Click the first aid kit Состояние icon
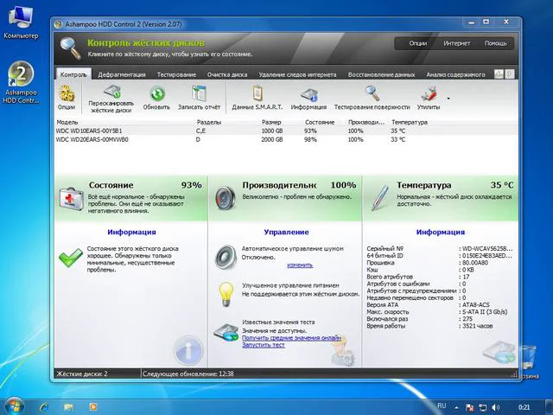 click(x=71, y=200)
